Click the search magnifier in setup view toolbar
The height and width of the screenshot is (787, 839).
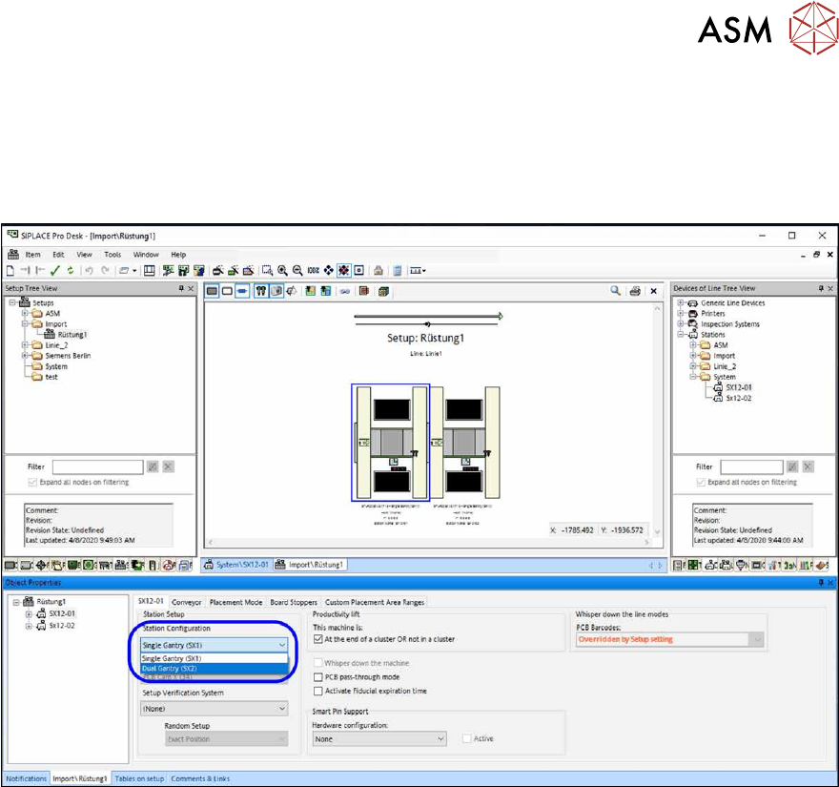tap(615, 291)
